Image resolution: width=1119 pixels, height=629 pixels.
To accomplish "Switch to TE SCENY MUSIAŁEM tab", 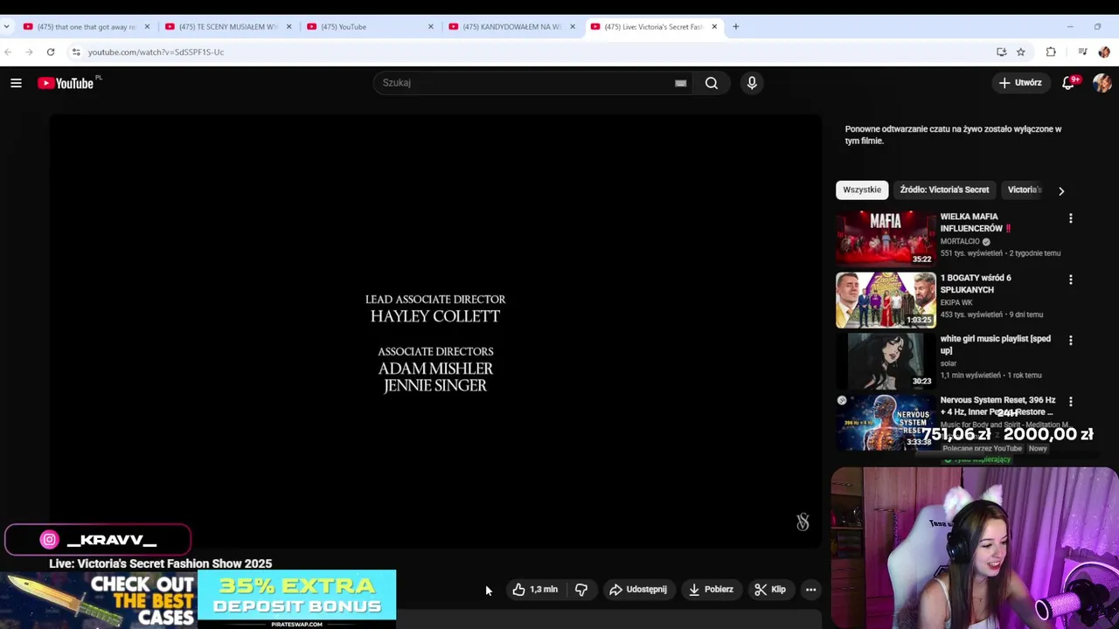I will 227,27.
